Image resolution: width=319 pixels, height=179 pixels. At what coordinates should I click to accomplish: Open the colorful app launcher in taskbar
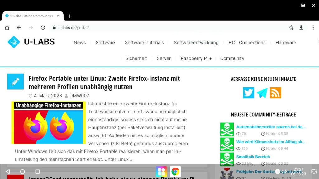tap(162, 172)
